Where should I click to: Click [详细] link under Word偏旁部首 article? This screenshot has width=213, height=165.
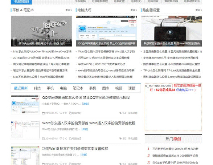[85, 129]
